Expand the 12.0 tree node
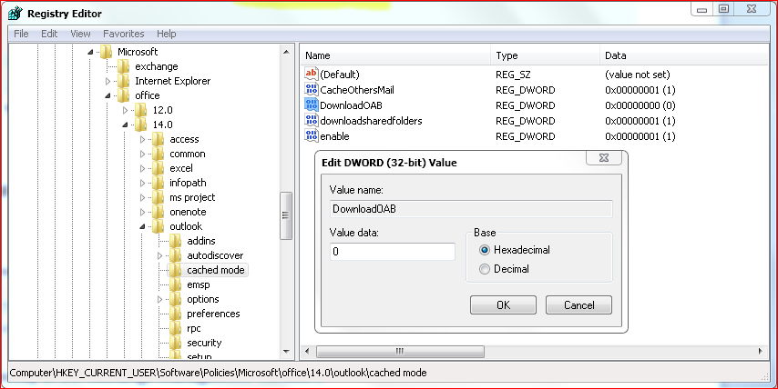The width and height of the screenshot is (778, 389). 125,110
